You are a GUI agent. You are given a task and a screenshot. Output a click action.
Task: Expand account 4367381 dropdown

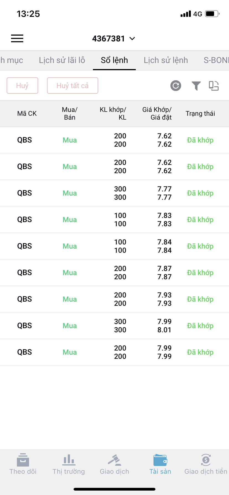[114, 39]
